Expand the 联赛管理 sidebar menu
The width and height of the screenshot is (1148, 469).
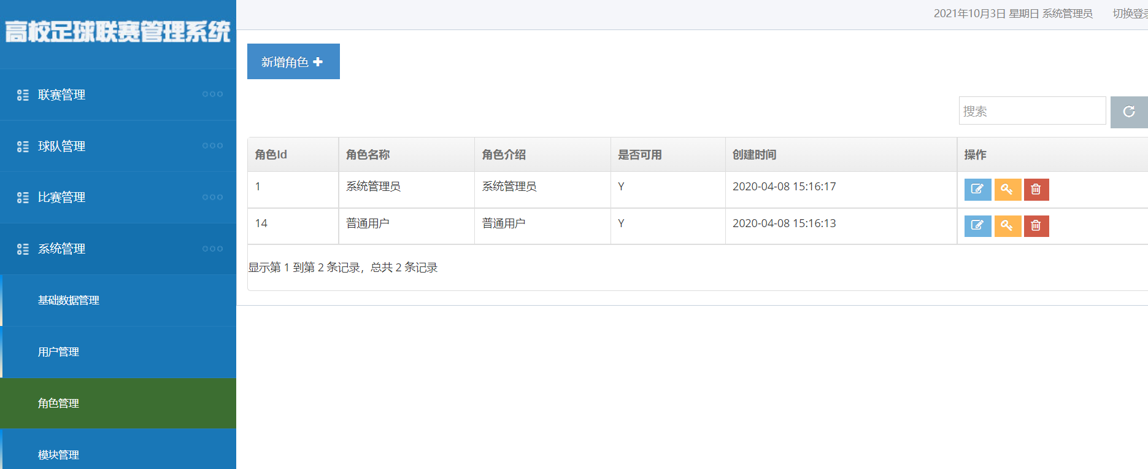click(x=118, y=95)
